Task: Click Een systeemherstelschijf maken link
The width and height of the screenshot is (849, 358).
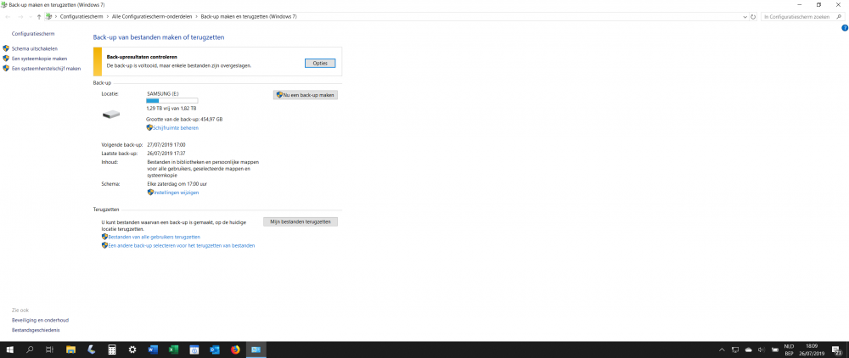Action: pyautogui.click(x=46, y=69)
